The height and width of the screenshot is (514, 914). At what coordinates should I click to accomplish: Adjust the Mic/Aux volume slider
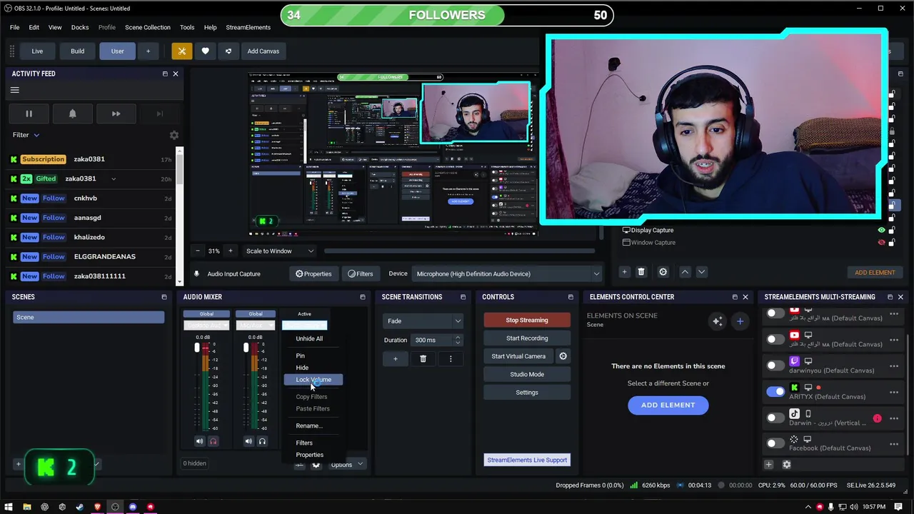pos(246,348)
